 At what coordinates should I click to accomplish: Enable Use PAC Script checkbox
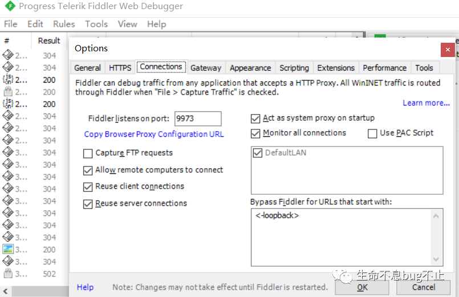pos(372,133)
